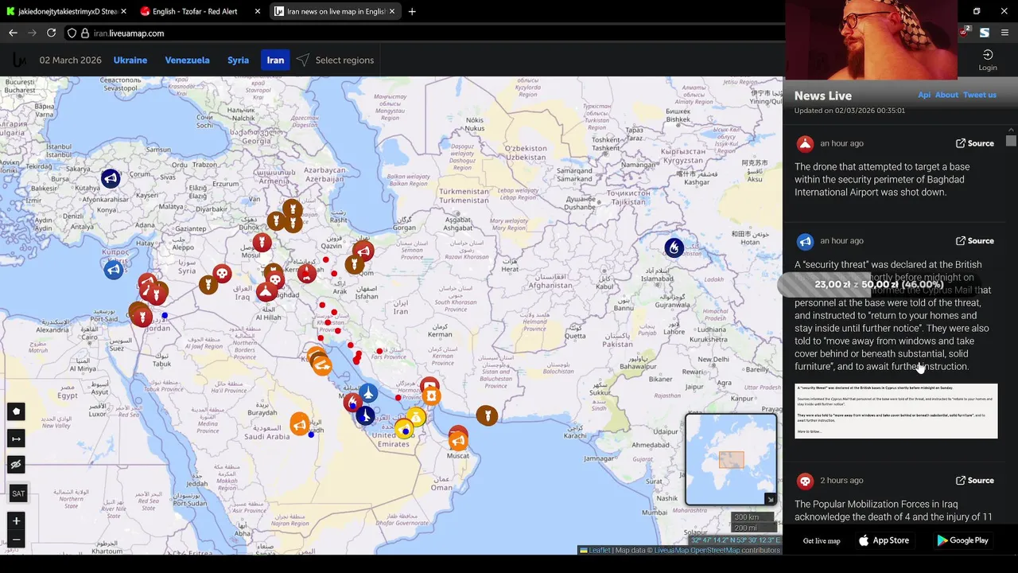Screen dimensions: 1018x573
Task: Click the red megaphone marker near Tehran
Action: pos(363,251)
